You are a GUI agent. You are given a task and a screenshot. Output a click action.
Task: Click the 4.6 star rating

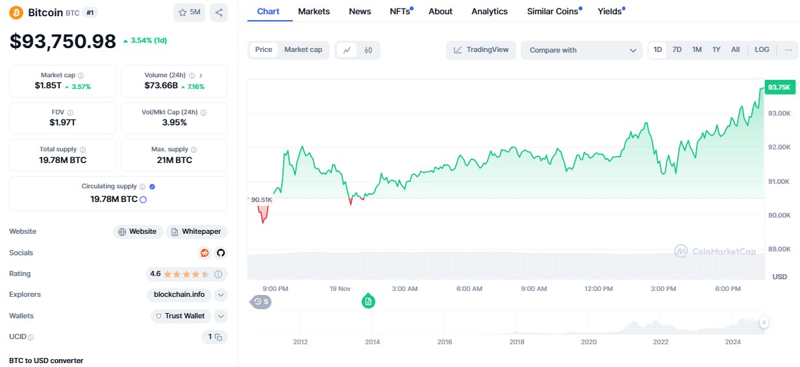point(180,274)
